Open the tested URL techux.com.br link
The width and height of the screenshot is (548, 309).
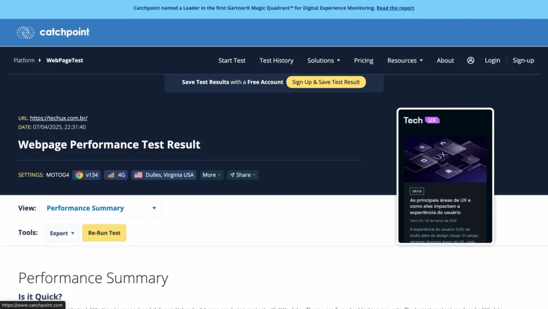[59, 118]
